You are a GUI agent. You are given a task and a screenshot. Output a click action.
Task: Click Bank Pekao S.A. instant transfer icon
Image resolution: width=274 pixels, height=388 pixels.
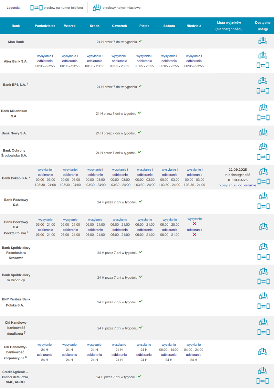[x=263, y=171]
